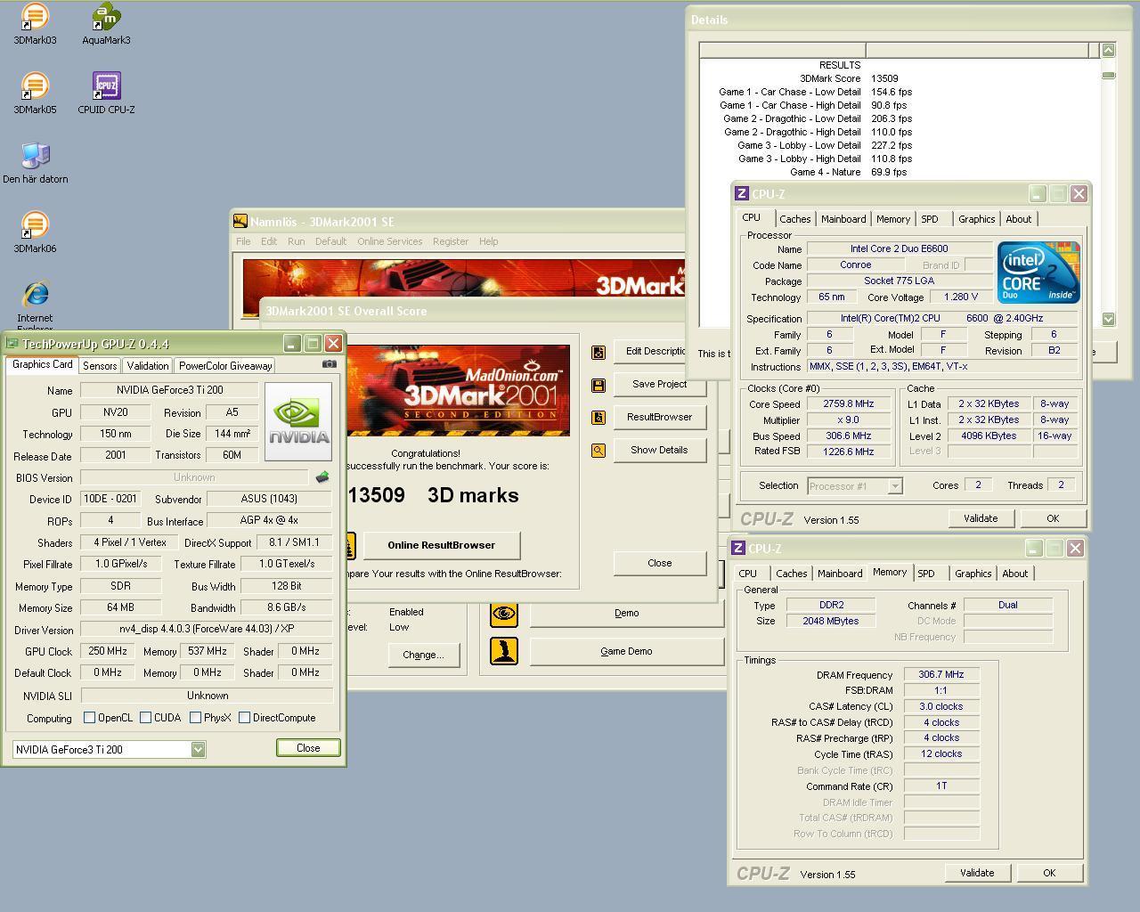Click OK in lower CPU-Z window
The image size is (1140, 912).
[x=1049, y=873]
